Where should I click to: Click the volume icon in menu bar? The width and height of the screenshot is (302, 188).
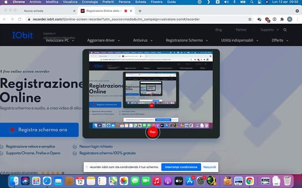pos(226,2)
